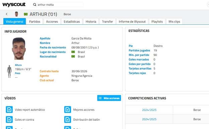Click the second 2024/2025 competition link
209x129 pixels.
click(149, 119)
